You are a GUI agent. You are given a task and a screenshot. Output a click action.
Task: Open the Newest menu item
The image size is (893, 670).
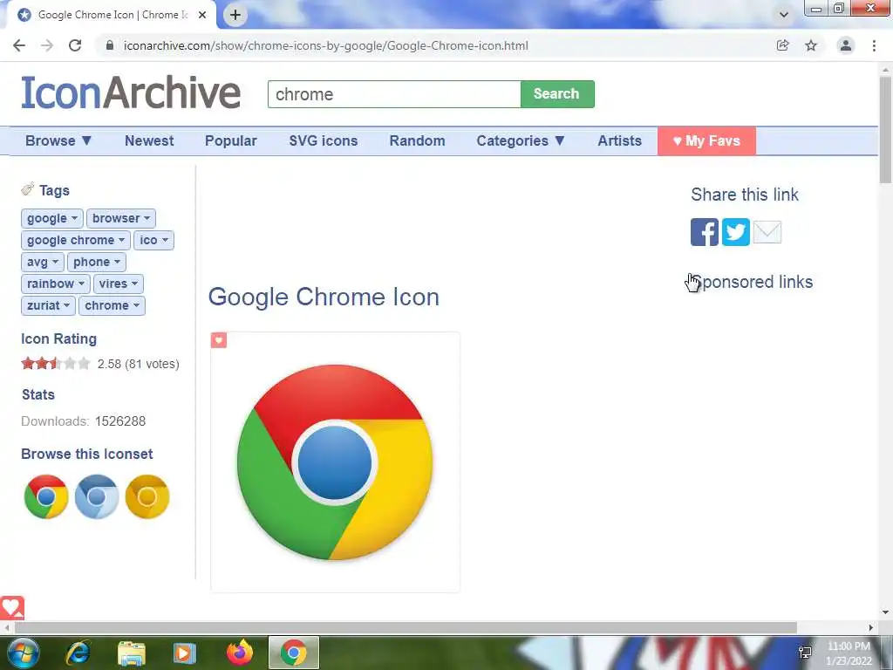pyautogui.click(x=149, y=140)
